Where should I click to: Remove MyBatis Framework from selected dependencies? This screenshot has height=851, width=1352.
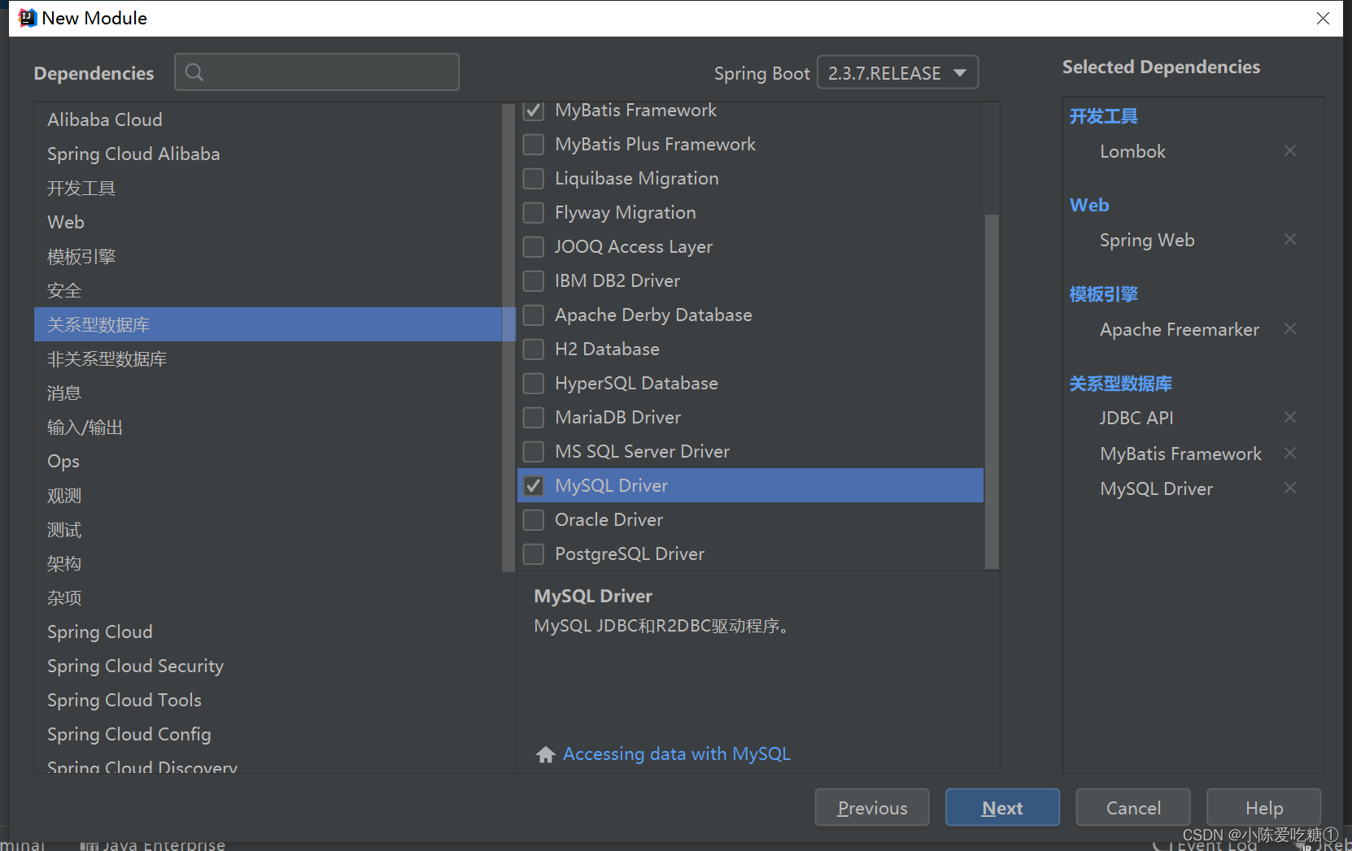coord(1290,453)
